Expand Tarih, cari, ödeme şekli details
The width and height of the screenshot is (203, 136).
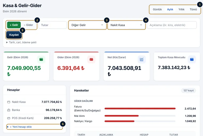click(x=21, y=42)
